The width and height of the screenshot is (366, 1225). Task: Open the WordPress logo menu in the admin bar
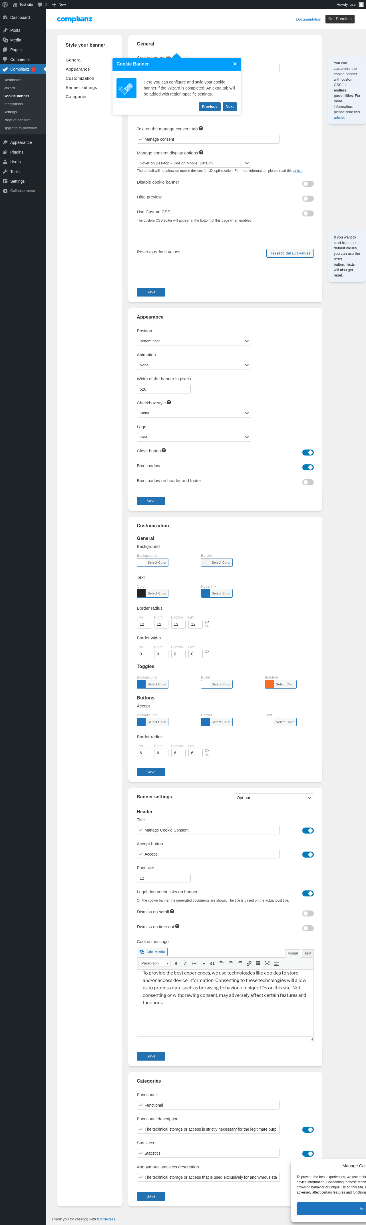point(5,4)
